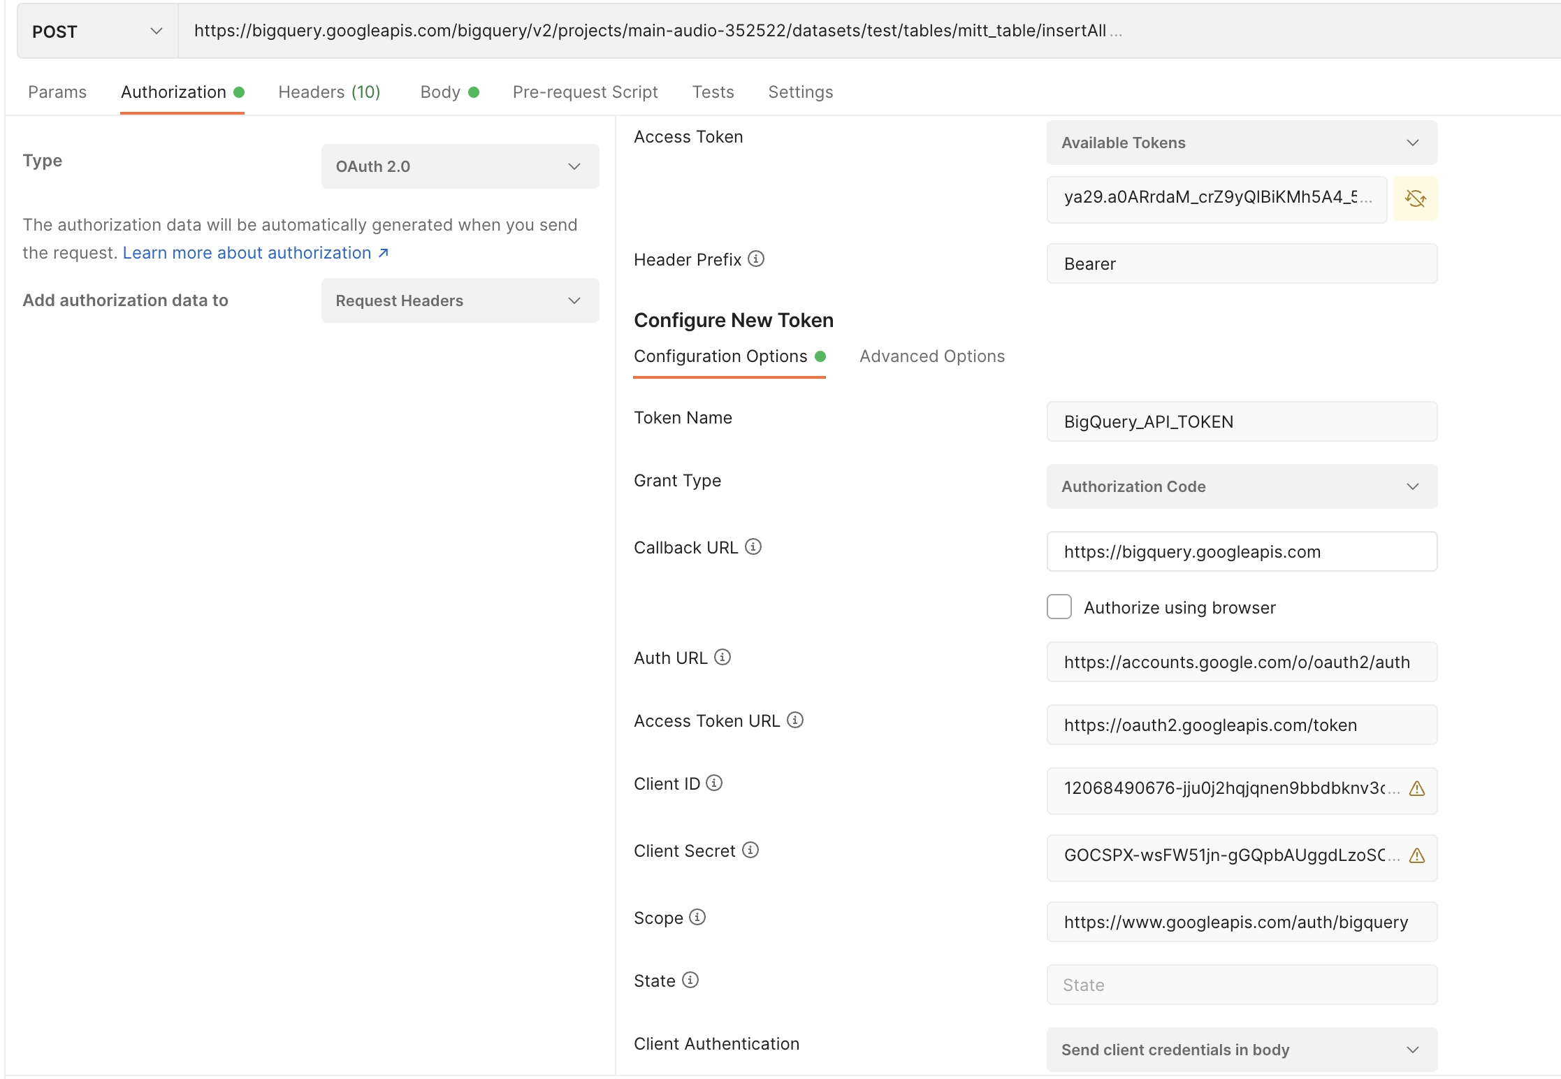The height and width of the screenshot is (1079, 1561).
Task: Enable the Authorize using browser checkbox
Action: (1059, 607)
